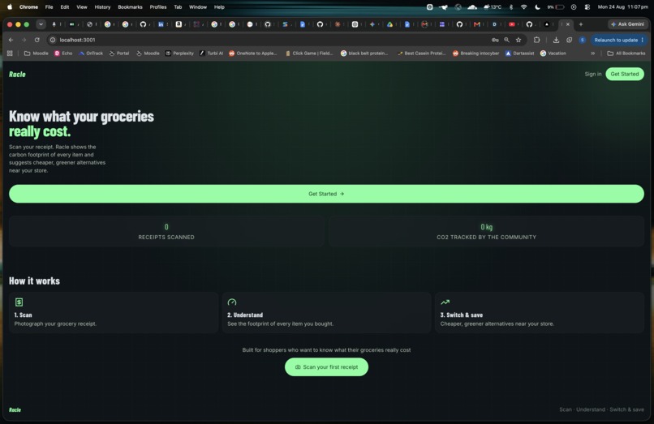Image resolution: width=654 pixels, height=424 pixels.
Task: Switch to the Amazon tab
Action: (179, 24)
